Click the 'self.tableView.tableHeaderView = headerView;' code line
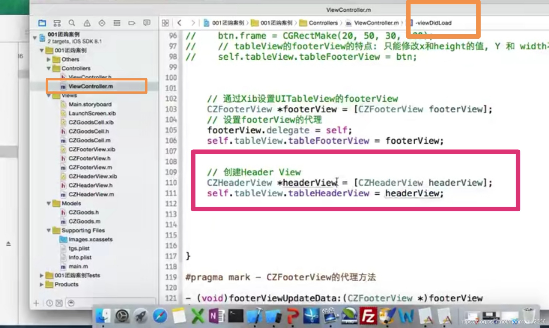549x328 pixels. (x=325, y=193)
